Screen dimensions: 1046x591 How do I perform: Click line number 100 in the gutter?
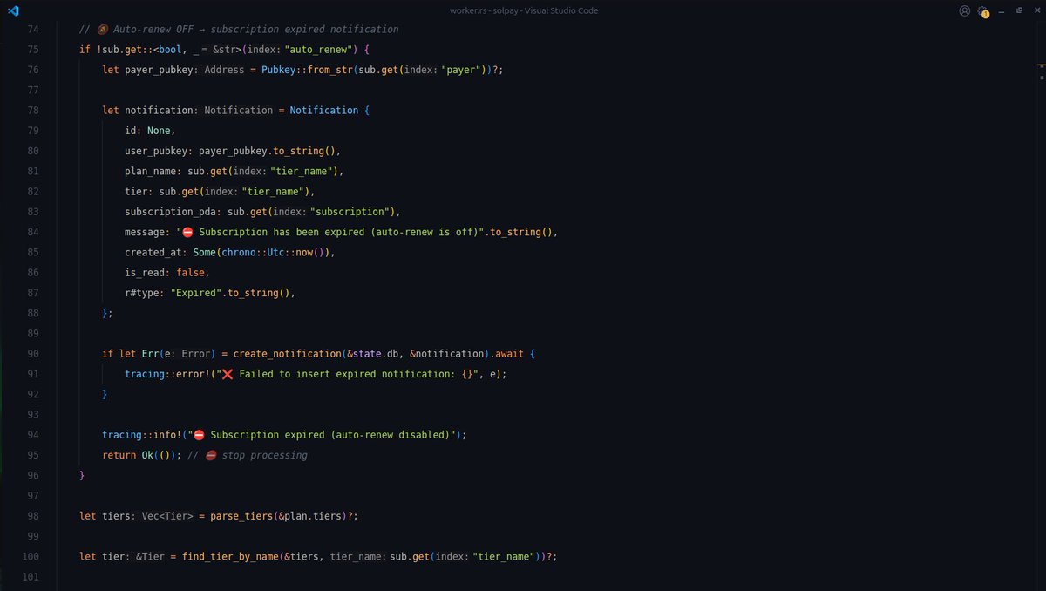pyautogui.click(x=31, y=556)
